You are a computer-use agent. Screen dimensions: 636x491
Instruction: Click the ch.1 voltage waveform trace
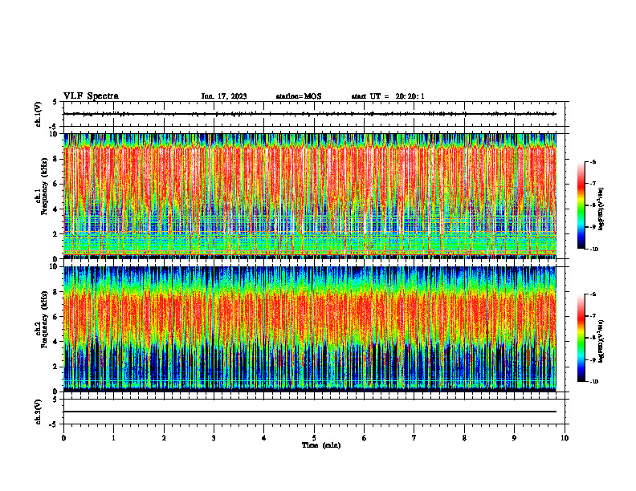click(x=310, y=114)
